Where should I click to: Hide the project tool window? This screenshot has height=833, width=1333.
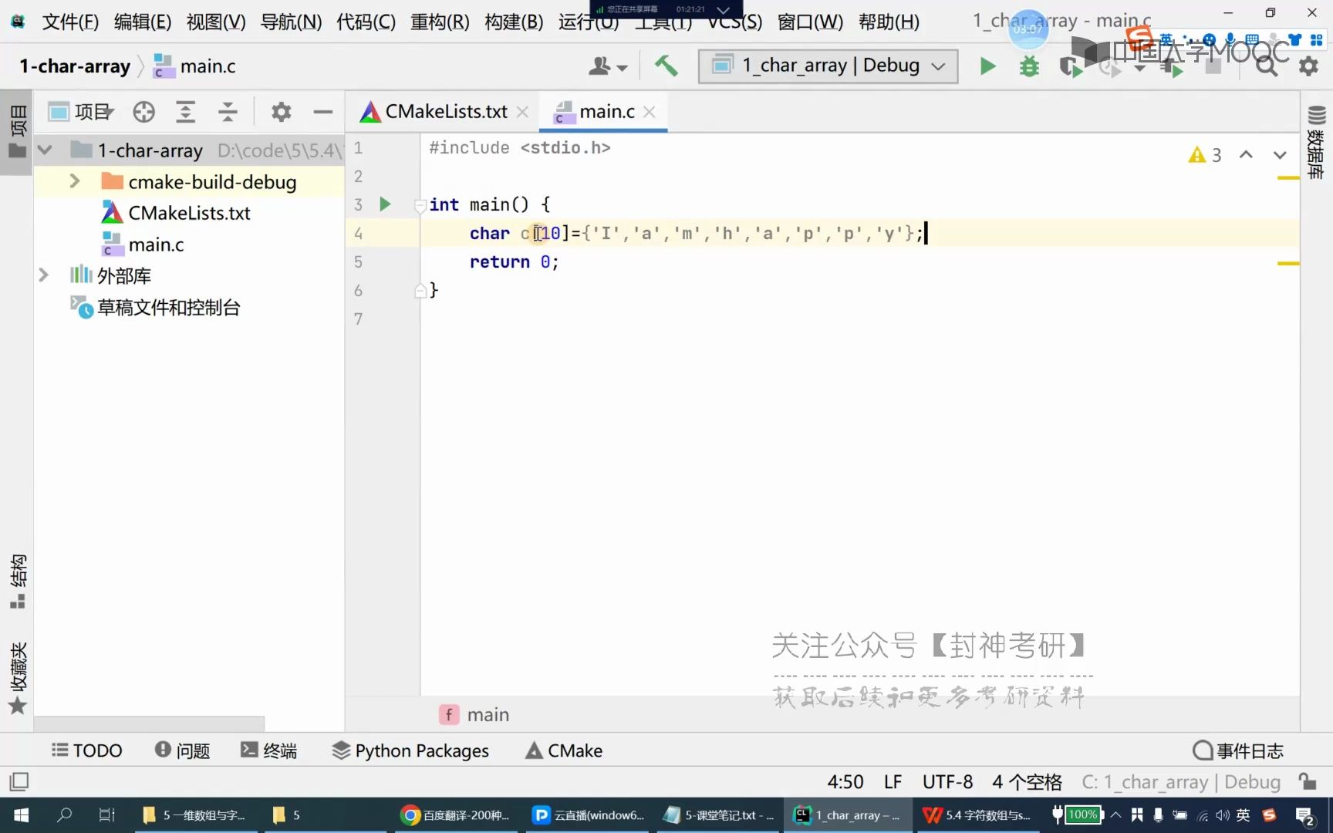pyautogui.click(x=322, y=113)
